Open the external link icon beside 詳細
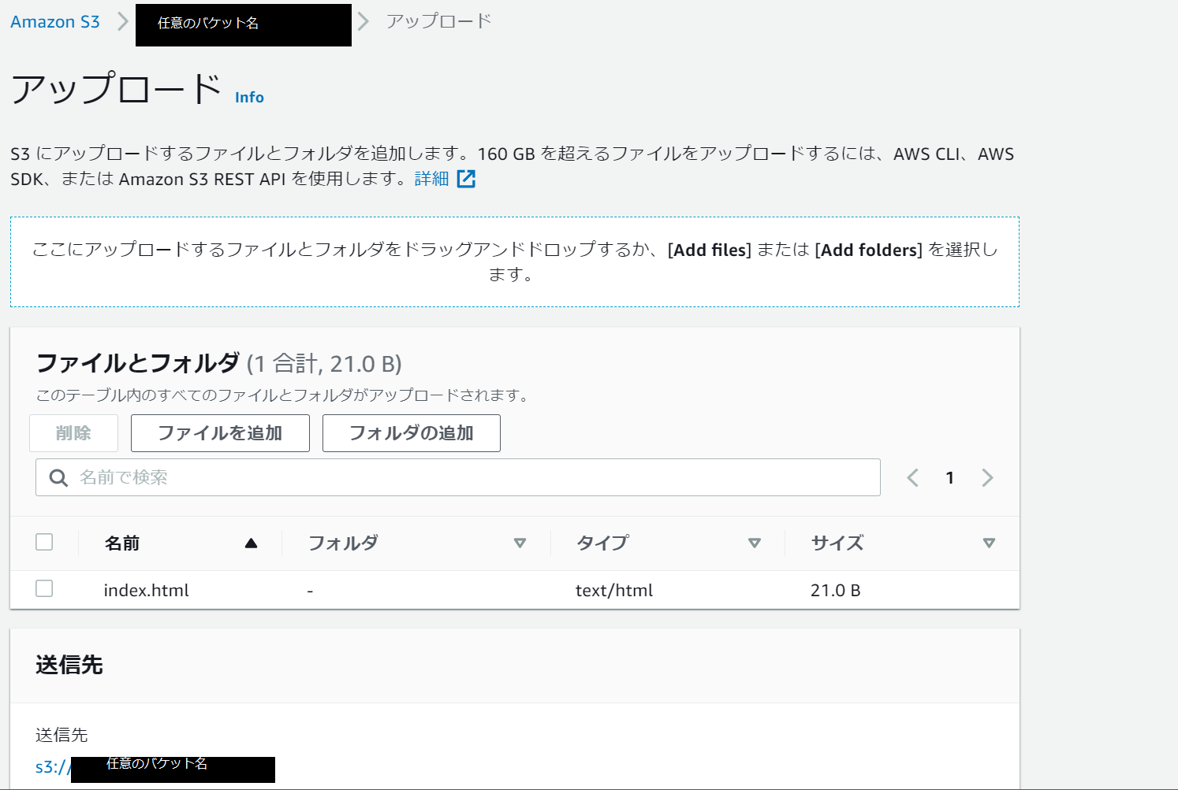Image resolution: width=1178 pixels, height=790 pixels. [466, 179]
